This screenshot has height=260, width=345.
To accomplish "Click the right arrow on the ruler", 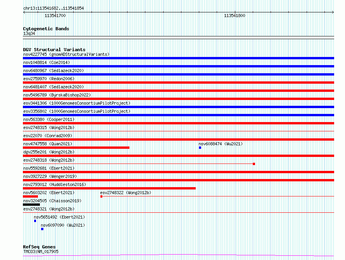I will 333,12.
